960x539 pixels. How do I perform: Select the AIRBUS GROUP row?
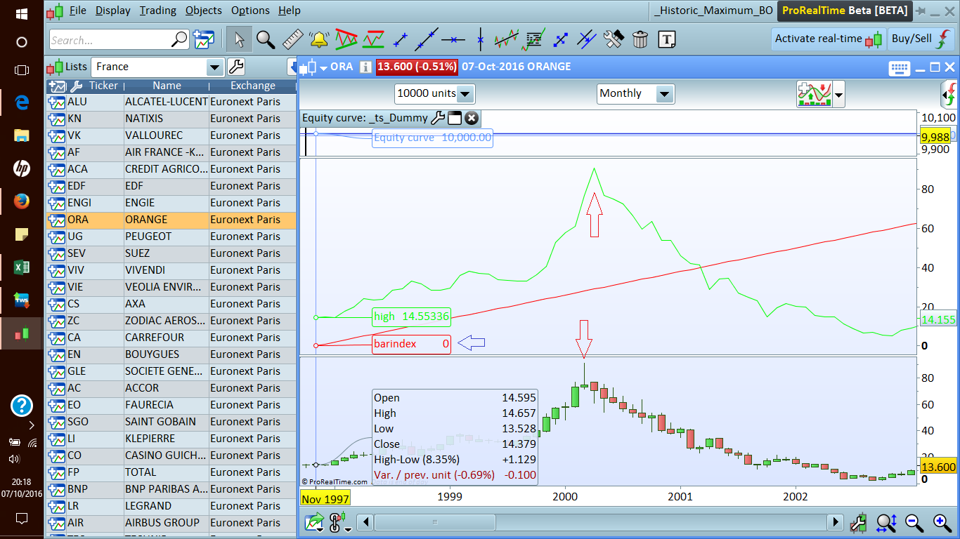click(x=171, y=523)
